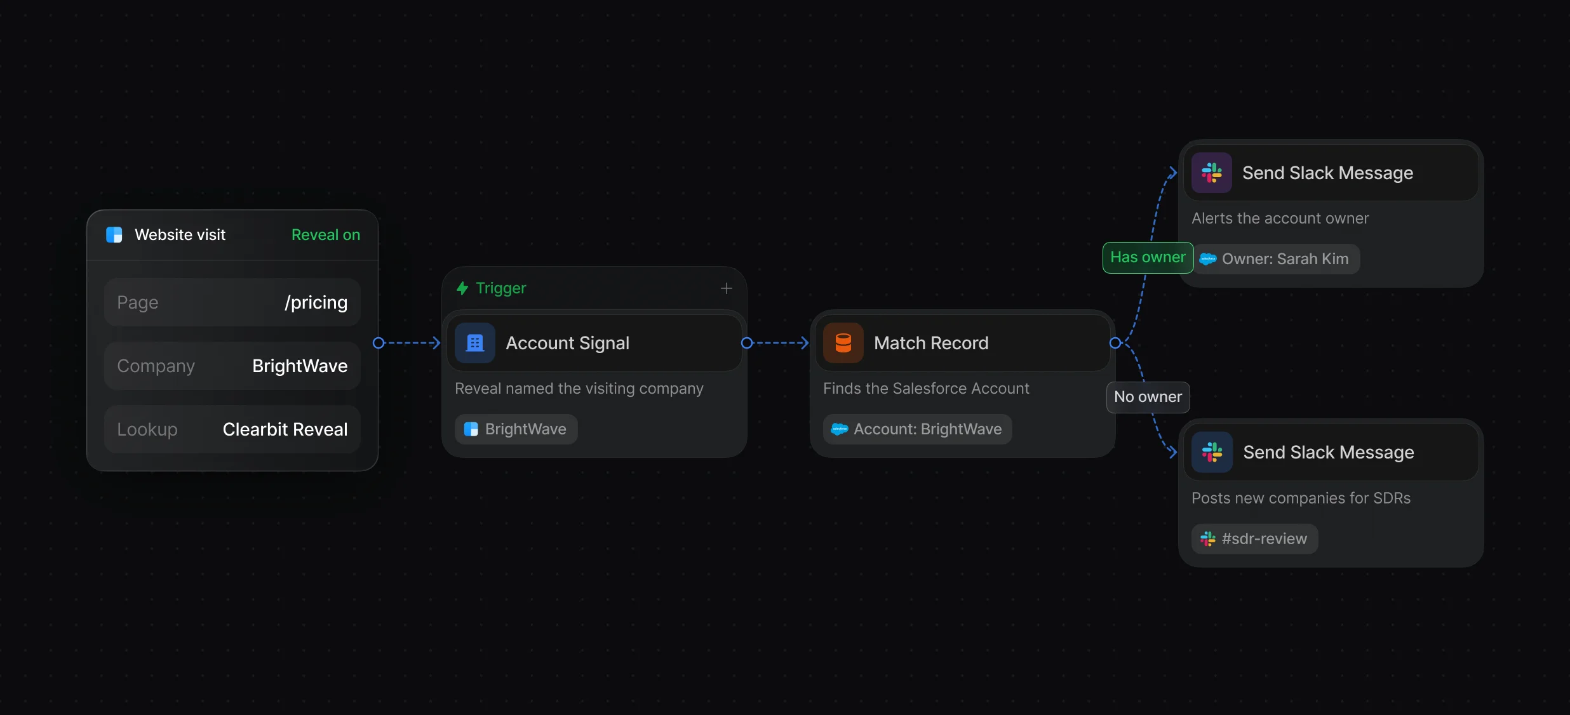This screenshot has width=1570, height=715.
Task: Click Slack icon on 'Posts new companies' node
Action: pyautogui.click(x=1212, y=452)
